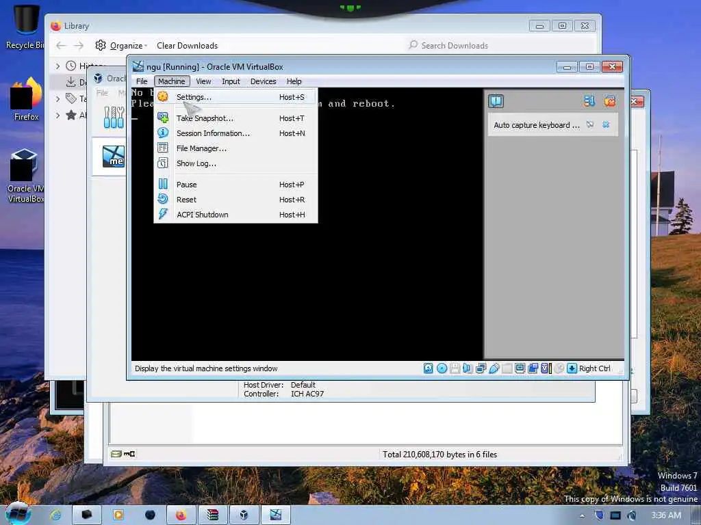Open the Devices menu
This screenshot has height=525, width=701.
264,81
